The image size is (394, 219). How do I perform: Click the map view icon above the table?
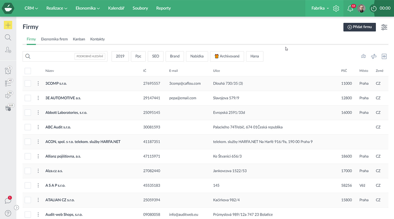pyautogui.click(x=363, y=56)
